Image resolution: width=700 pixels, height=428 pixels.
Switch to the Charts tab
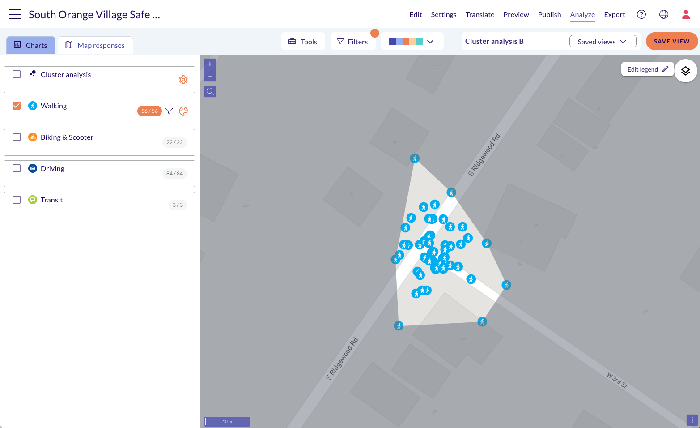tap(31, 45)
